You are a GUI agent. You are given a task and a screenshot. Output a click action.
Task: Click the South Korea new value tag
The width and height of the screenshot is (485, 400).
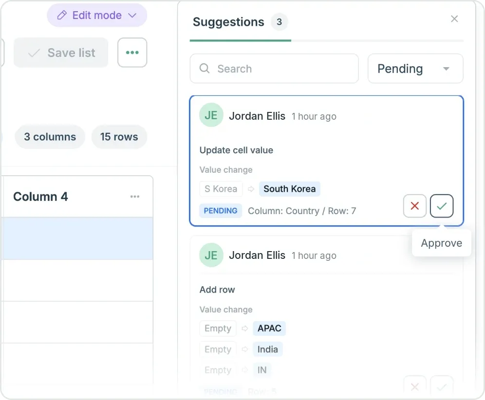click(x=290, y=189)
